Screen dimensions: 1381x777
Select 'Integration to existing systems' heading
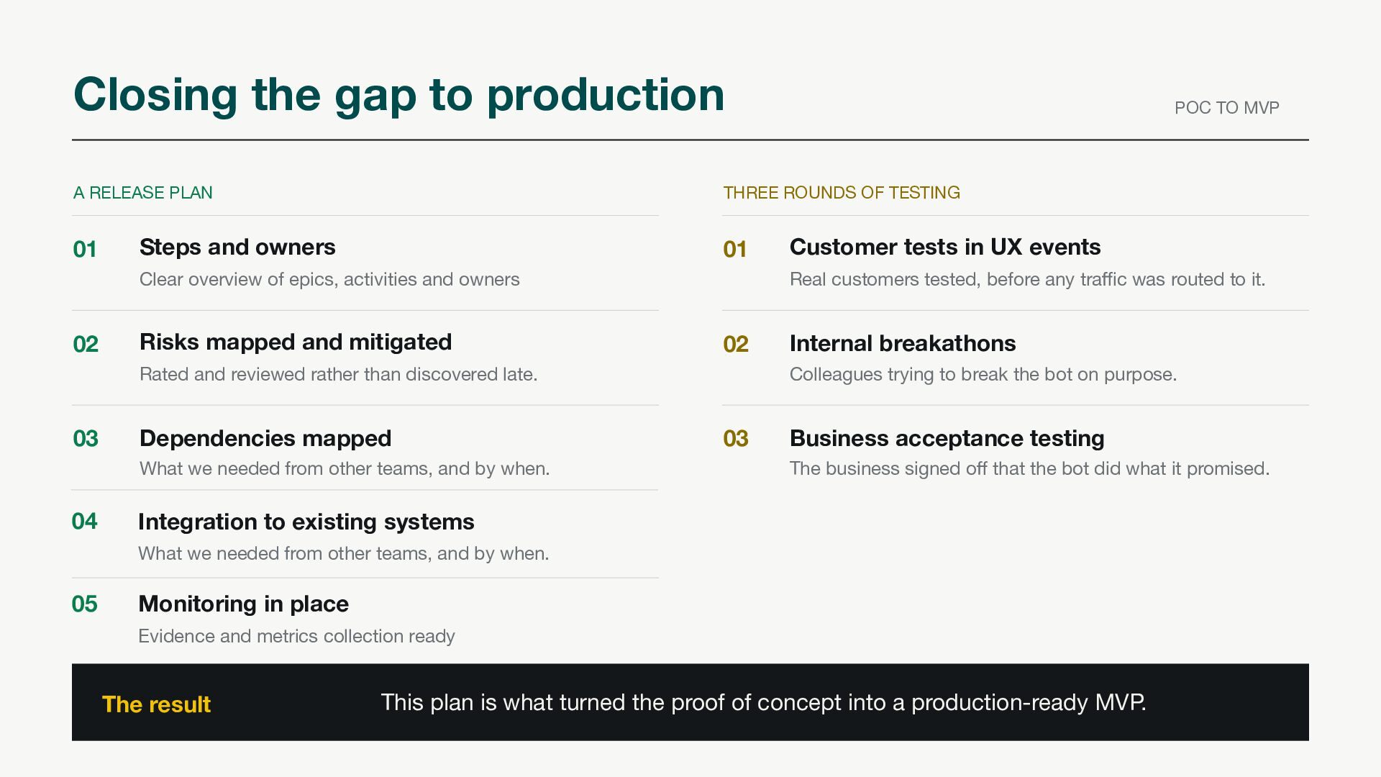306,522
